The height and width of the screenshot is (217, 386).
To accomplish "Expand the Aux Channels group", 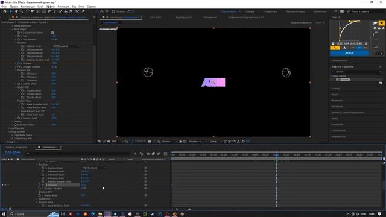I will [x=9, y=128].
